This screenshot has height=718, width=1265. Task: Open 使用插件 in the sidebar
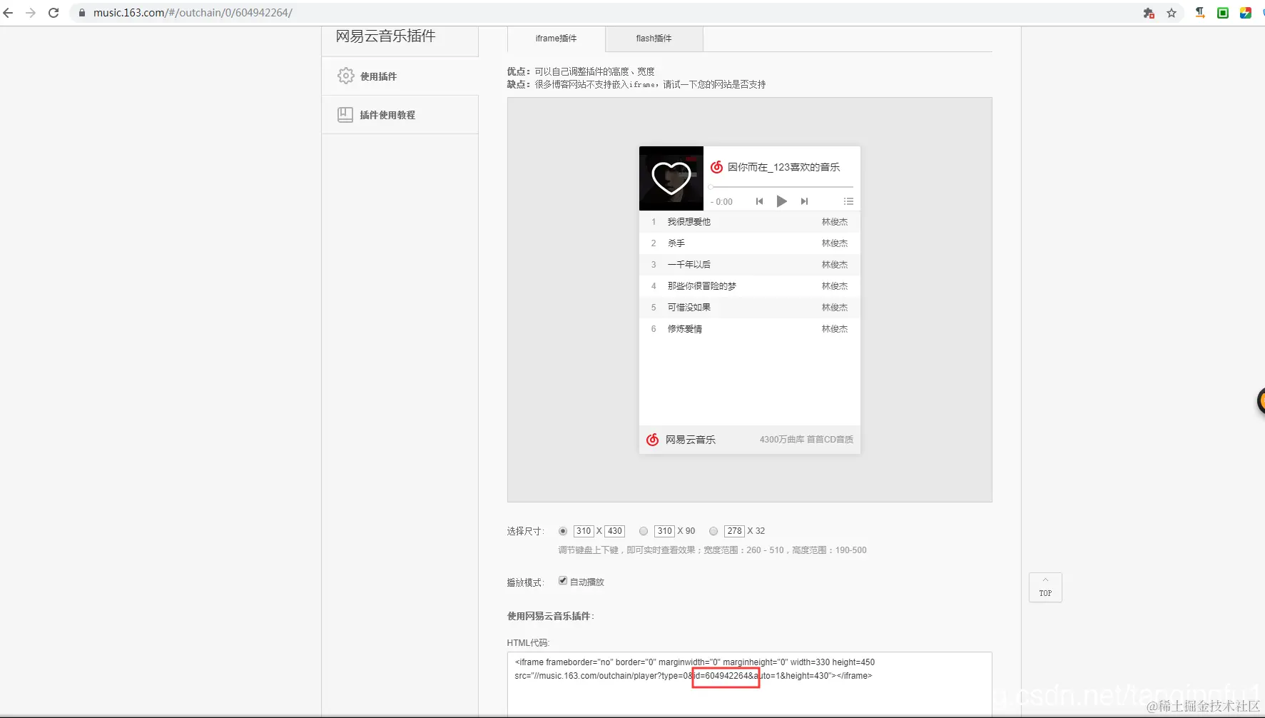pyautogui.click(x=400, y=76)
